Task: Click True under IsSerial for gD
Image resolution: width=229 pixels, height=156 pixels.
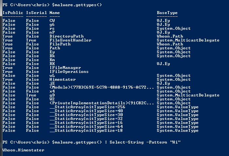Action: point(31,95)
